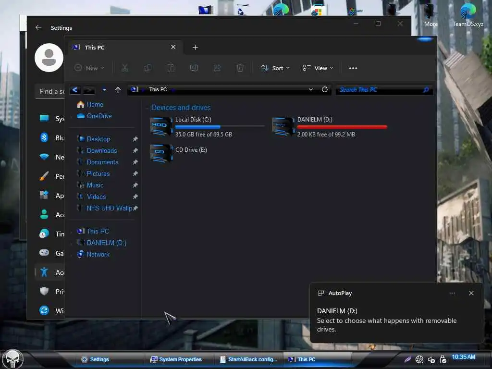Click the forward navigation arrow

[89, 90]
